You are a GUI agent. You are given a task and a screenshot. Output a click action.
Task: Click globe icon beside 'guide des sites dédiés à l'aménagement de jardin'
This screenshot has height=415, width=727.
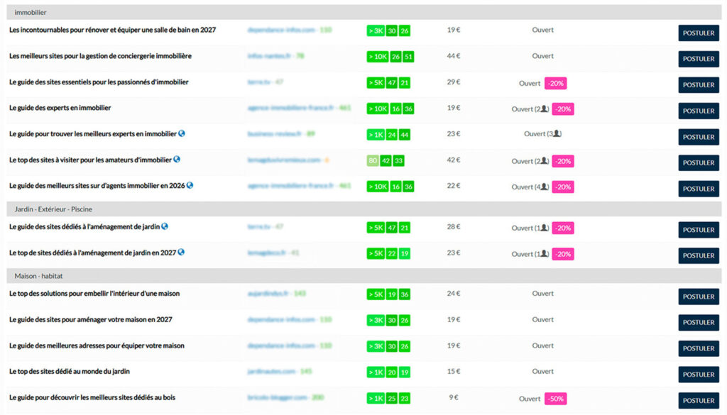tap(165, 226)
